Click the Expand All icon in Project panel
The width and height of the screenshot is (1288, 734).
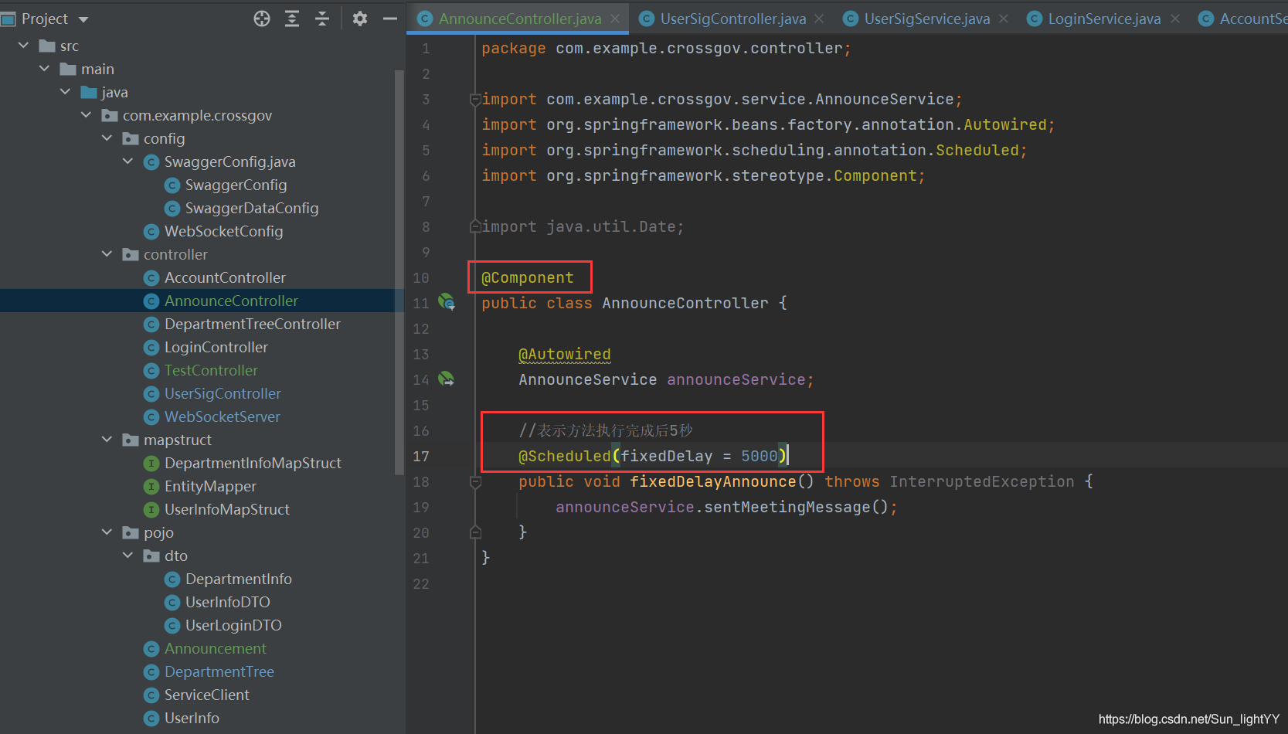coord(292,19)
